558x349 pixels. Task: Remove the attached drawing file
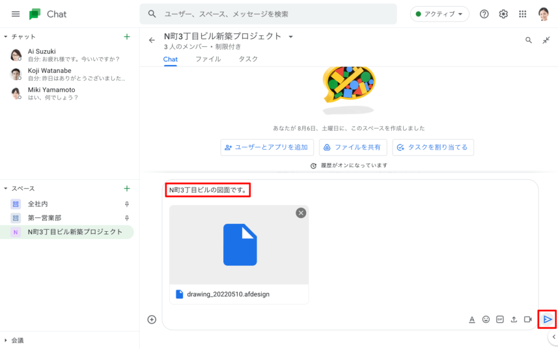301,212
